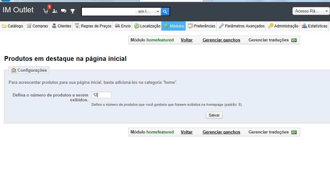The image size is (330, 187).
Task: Open the Catálogo menu
Action: [x=12, y=26]
